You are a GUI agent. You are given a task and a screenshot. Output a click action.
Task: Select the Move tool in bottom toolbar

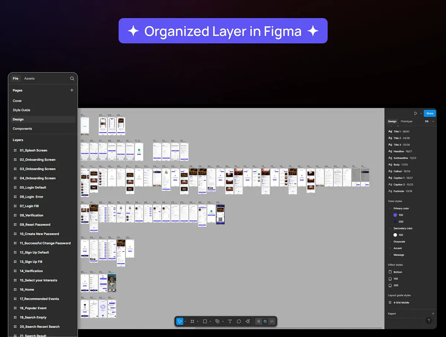(x=180, y=321)
